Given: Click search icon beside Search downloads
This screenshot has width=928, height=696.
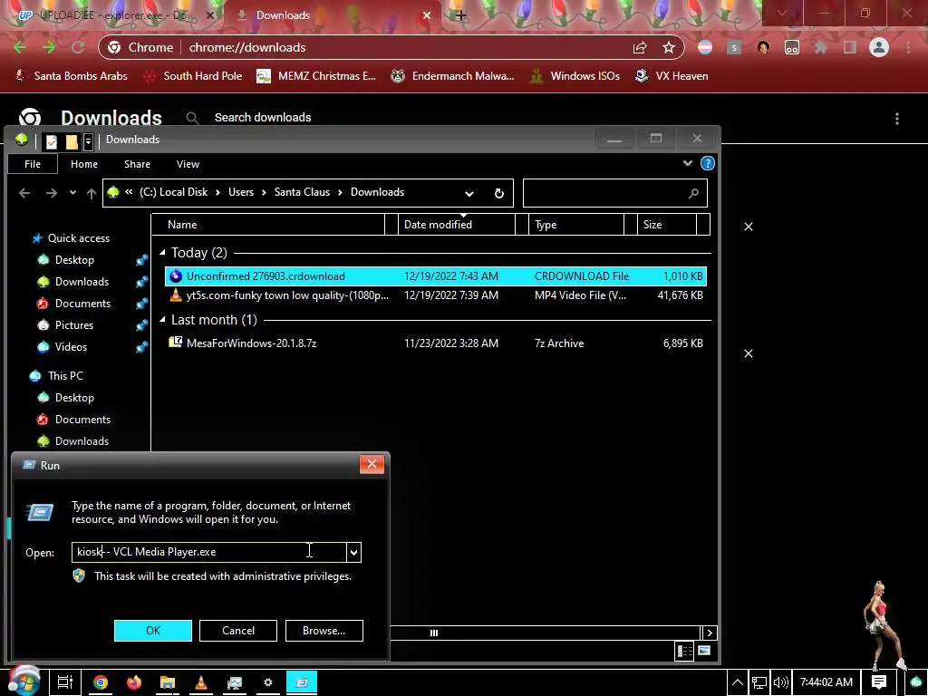Looking at the screenshot, I should [192, 118].
